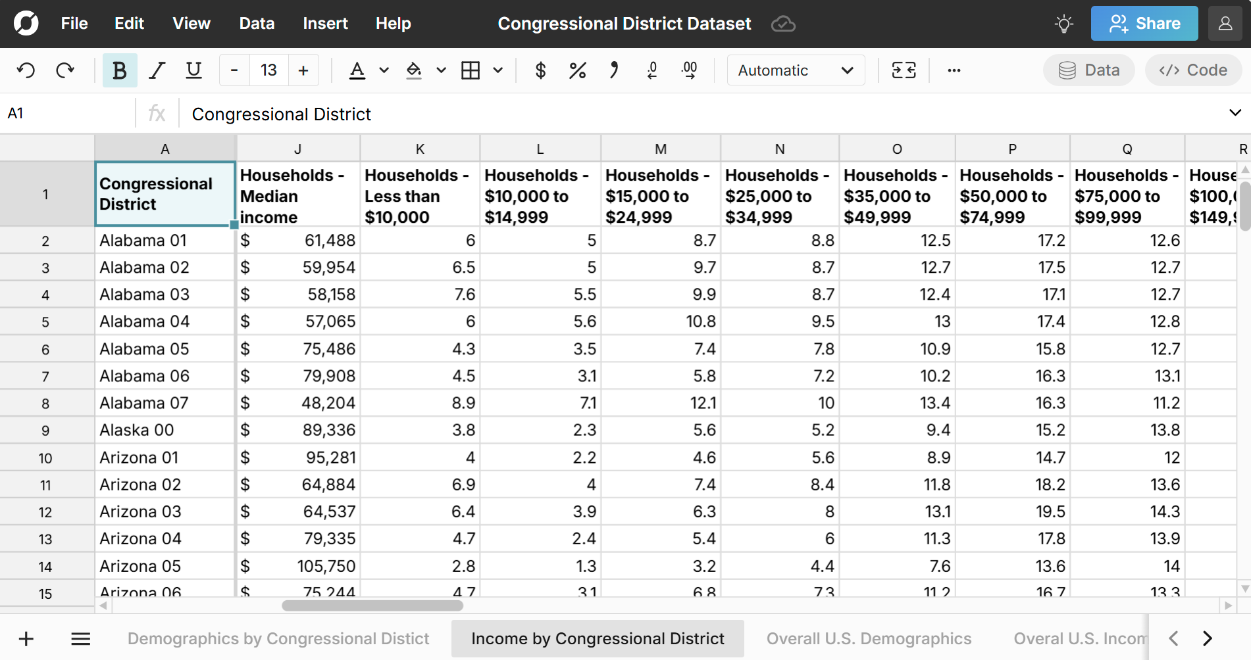
Task: Click the decrease decimal places icon
Action: tap(651, 70)
